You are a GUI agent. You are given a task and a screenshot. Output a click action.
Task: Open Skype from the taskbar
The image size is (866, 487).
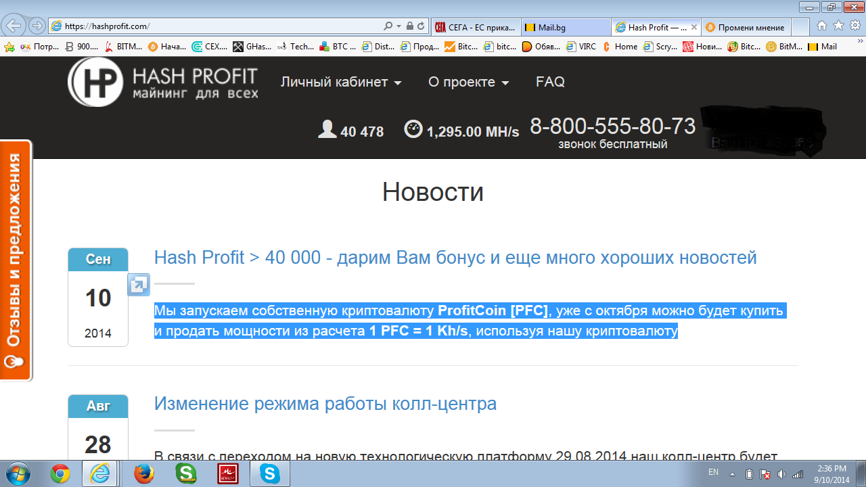coord(270,474)
